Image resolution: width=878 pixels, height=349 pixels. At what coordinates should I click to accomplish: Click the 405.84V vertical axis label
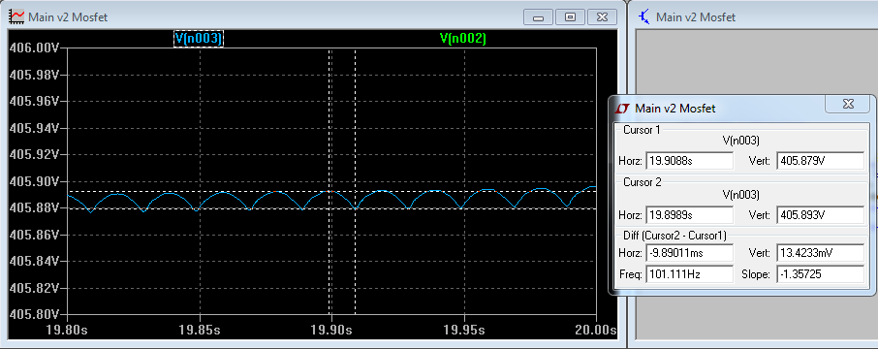[35, 261]
